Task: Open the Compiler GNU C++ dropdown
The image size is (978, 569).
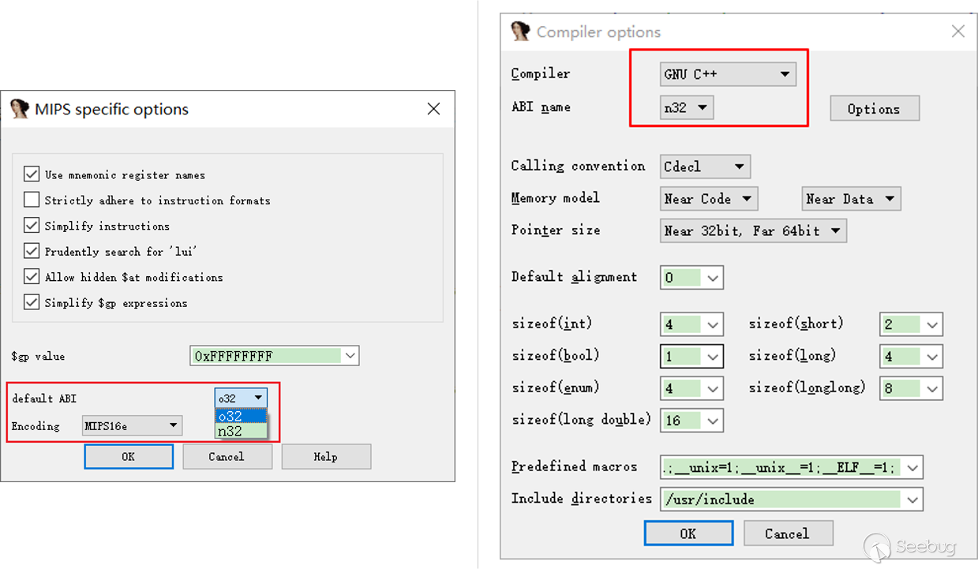Action: point(728,74)
